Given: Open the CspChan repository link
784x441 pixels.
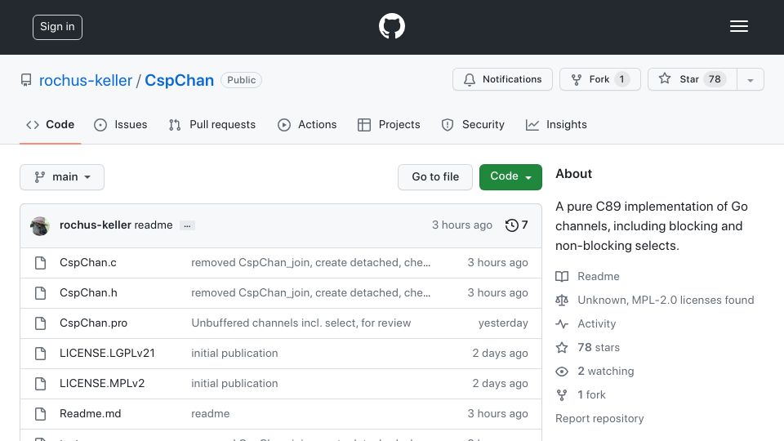Looking at the screenshot, I should coord(179,80).
